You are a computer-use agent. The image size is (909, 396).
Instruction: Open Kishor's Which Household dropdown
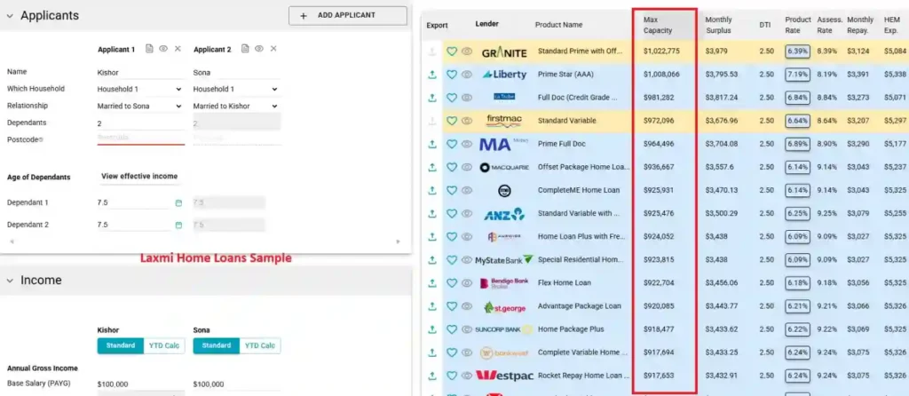[139, 90]
